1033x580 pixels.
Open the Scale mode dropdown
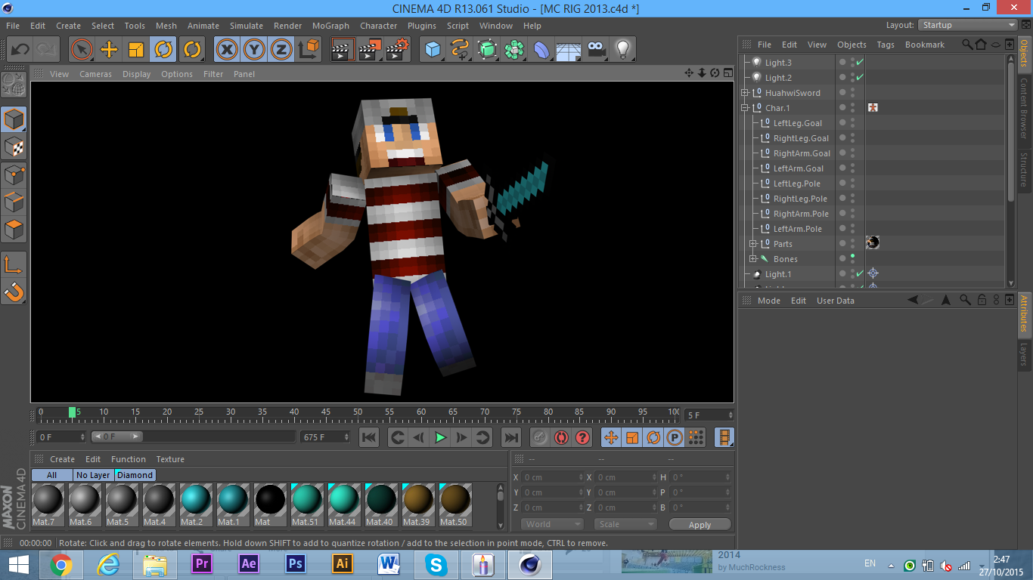(x=625, y=524)
